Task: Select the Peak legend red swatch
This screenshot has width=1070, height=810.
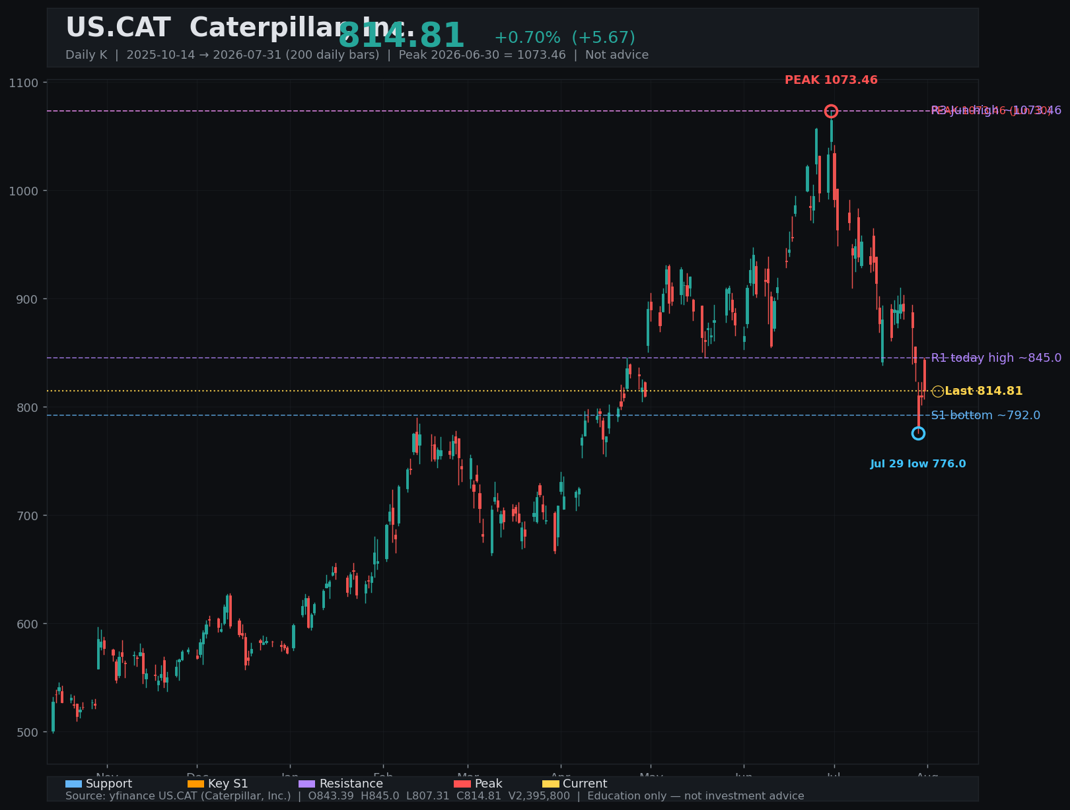Action: point(462,784)
